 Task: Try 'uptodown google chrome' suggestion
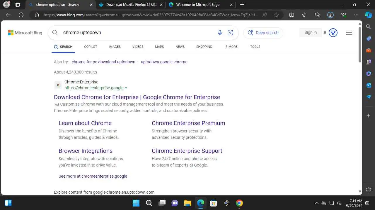tap(164, 62)
